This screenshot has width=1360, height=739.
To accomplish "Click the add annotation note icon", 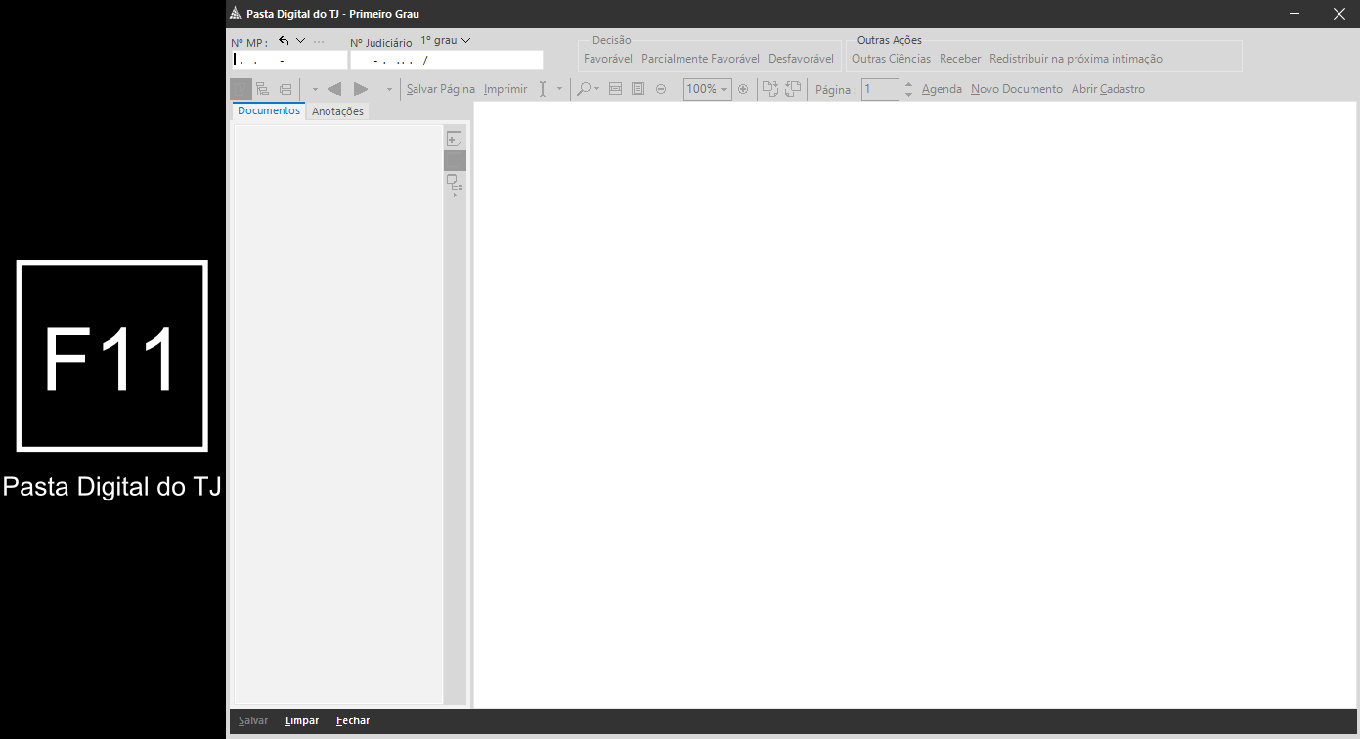I will pos(454,139).
